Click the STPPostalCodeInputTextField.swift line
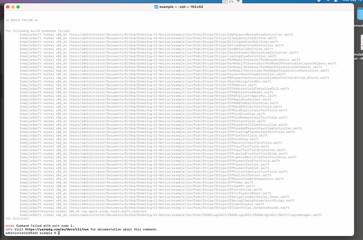The height and width of the screenshot is (240, 363). 154,172
